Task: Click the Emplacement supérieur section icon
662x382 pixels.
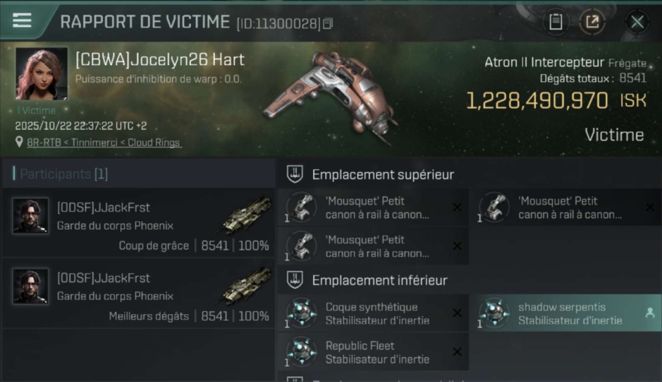Action: point(295,174)
